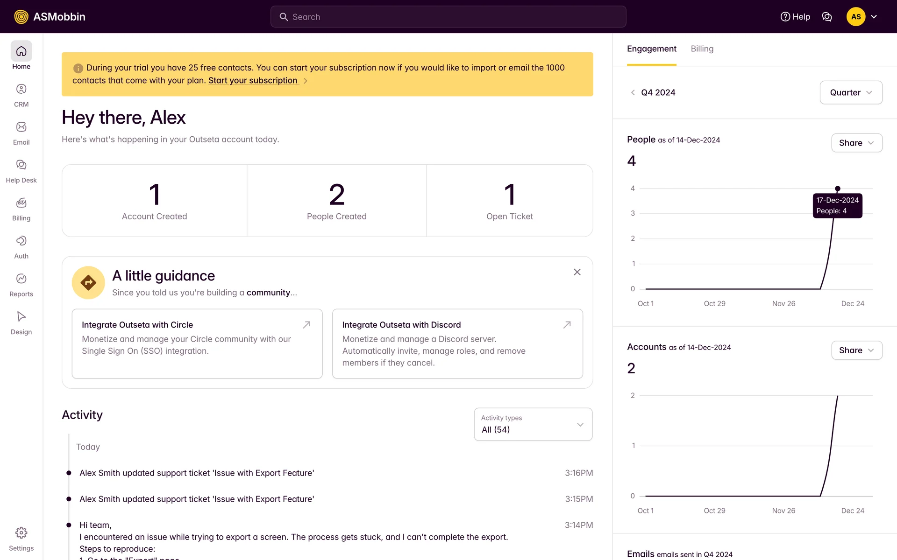Open the Auth section icon
Image resolution: width=897 pixels, height=560 pixels.
[x=21, y=241]
